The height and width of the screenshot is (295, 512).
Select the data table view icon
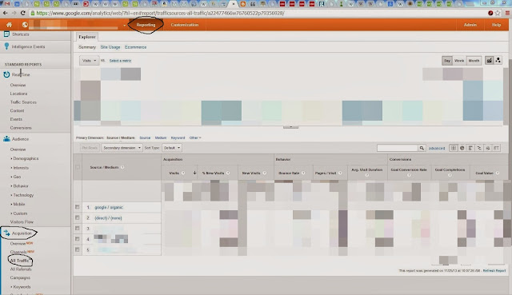pyautogui.click(x=454, y=148)
